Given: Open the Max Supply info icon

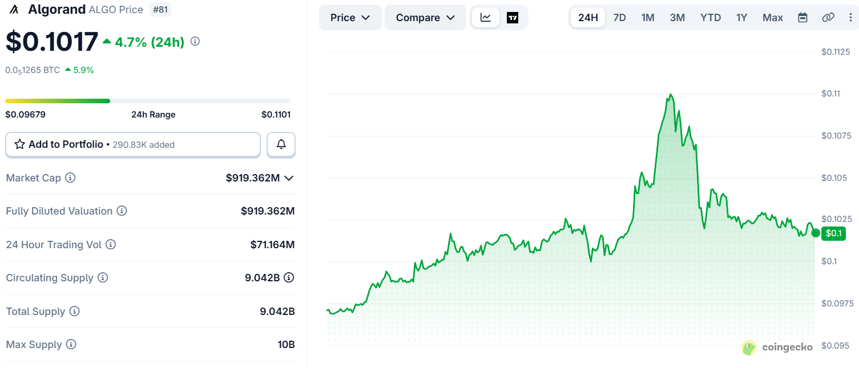Looking at the screenshot, I should 71,345.
